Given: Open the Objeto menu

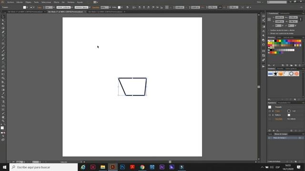Looking at the screenshot, I should [28, 2].
